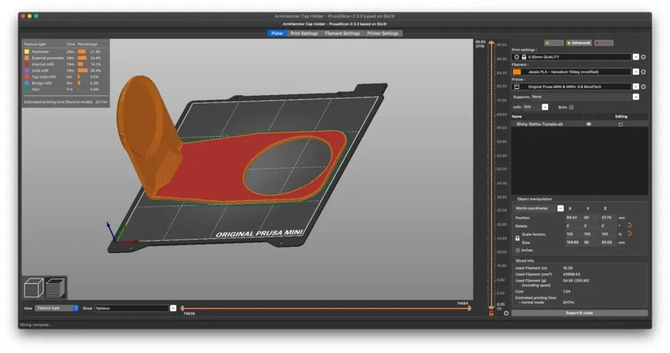This screenshot has width=670, height=353.
Task: Click the Size X input field
Action: coord(574,242)
